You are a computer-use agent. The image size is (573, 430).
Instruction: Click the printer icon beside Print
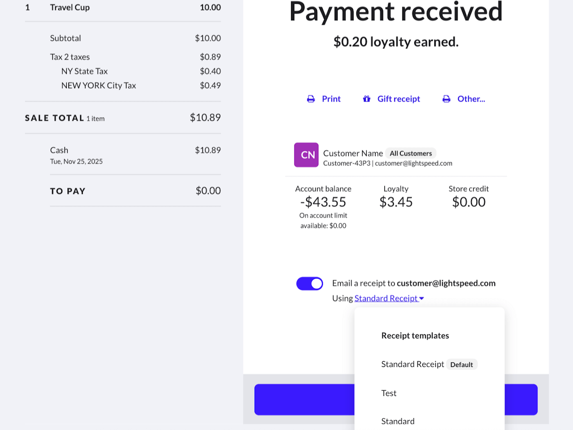point(311,99)
